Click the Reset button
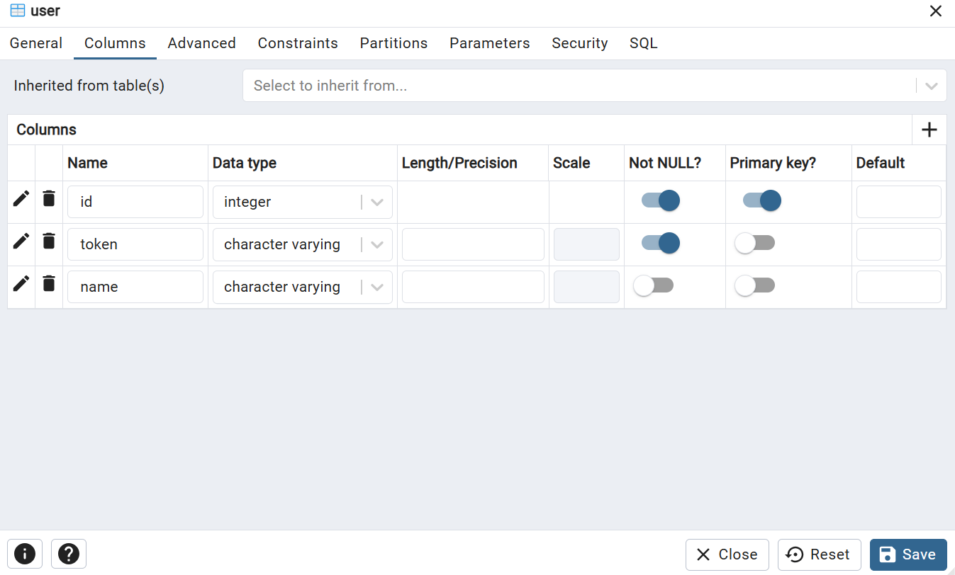 [819, 554]
